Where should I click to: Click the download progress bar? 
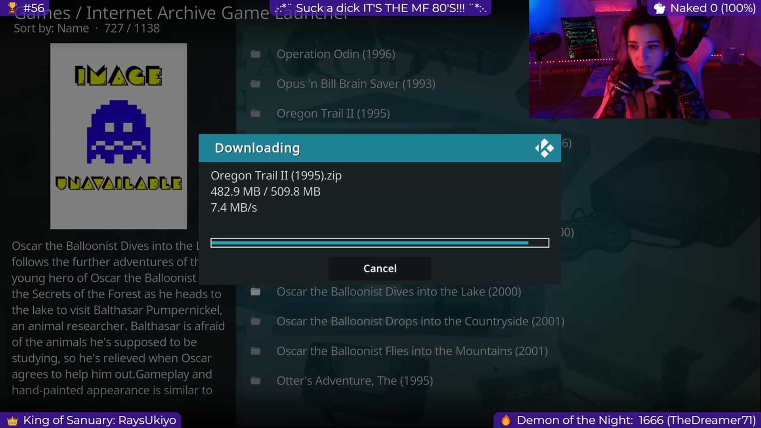point(380,243)
